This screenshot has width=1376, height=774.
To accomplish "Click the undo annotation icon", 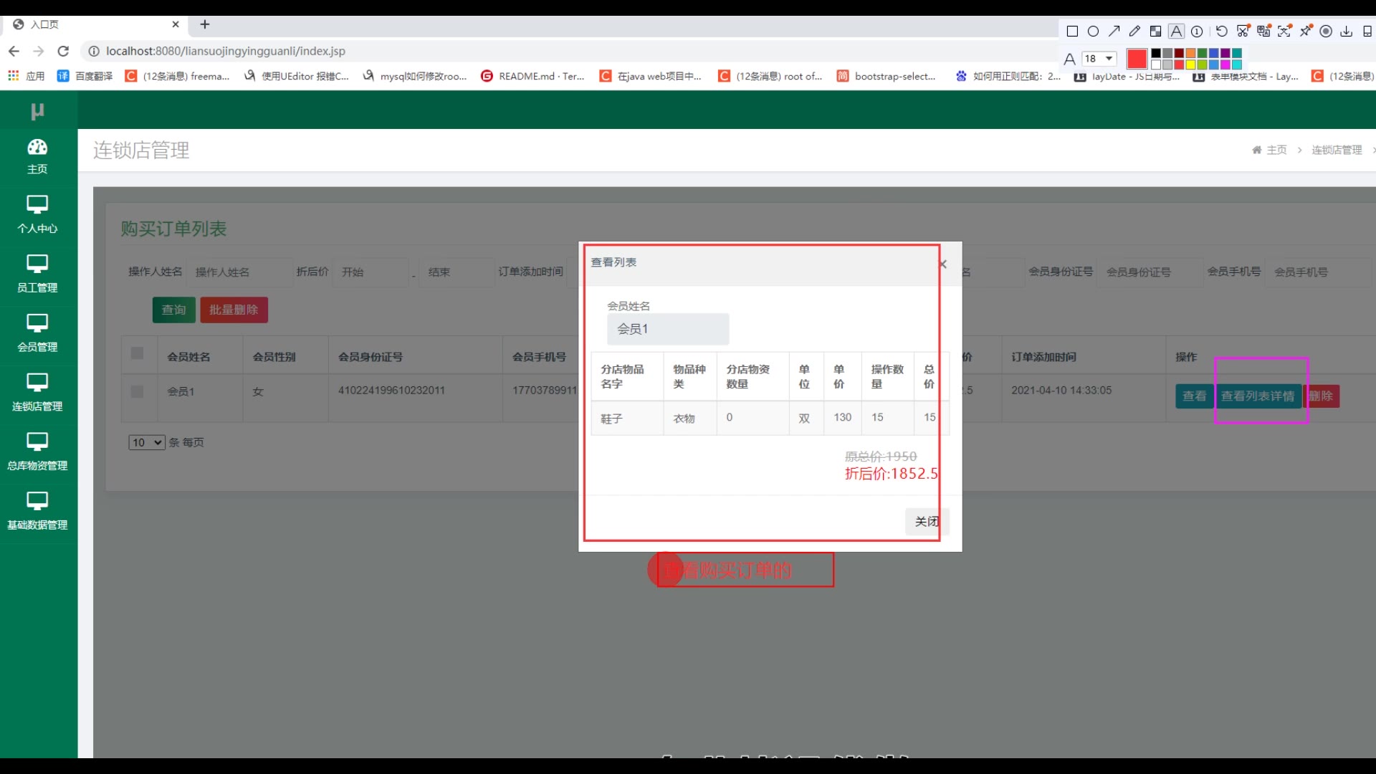I will click(x=1221, y=32).
